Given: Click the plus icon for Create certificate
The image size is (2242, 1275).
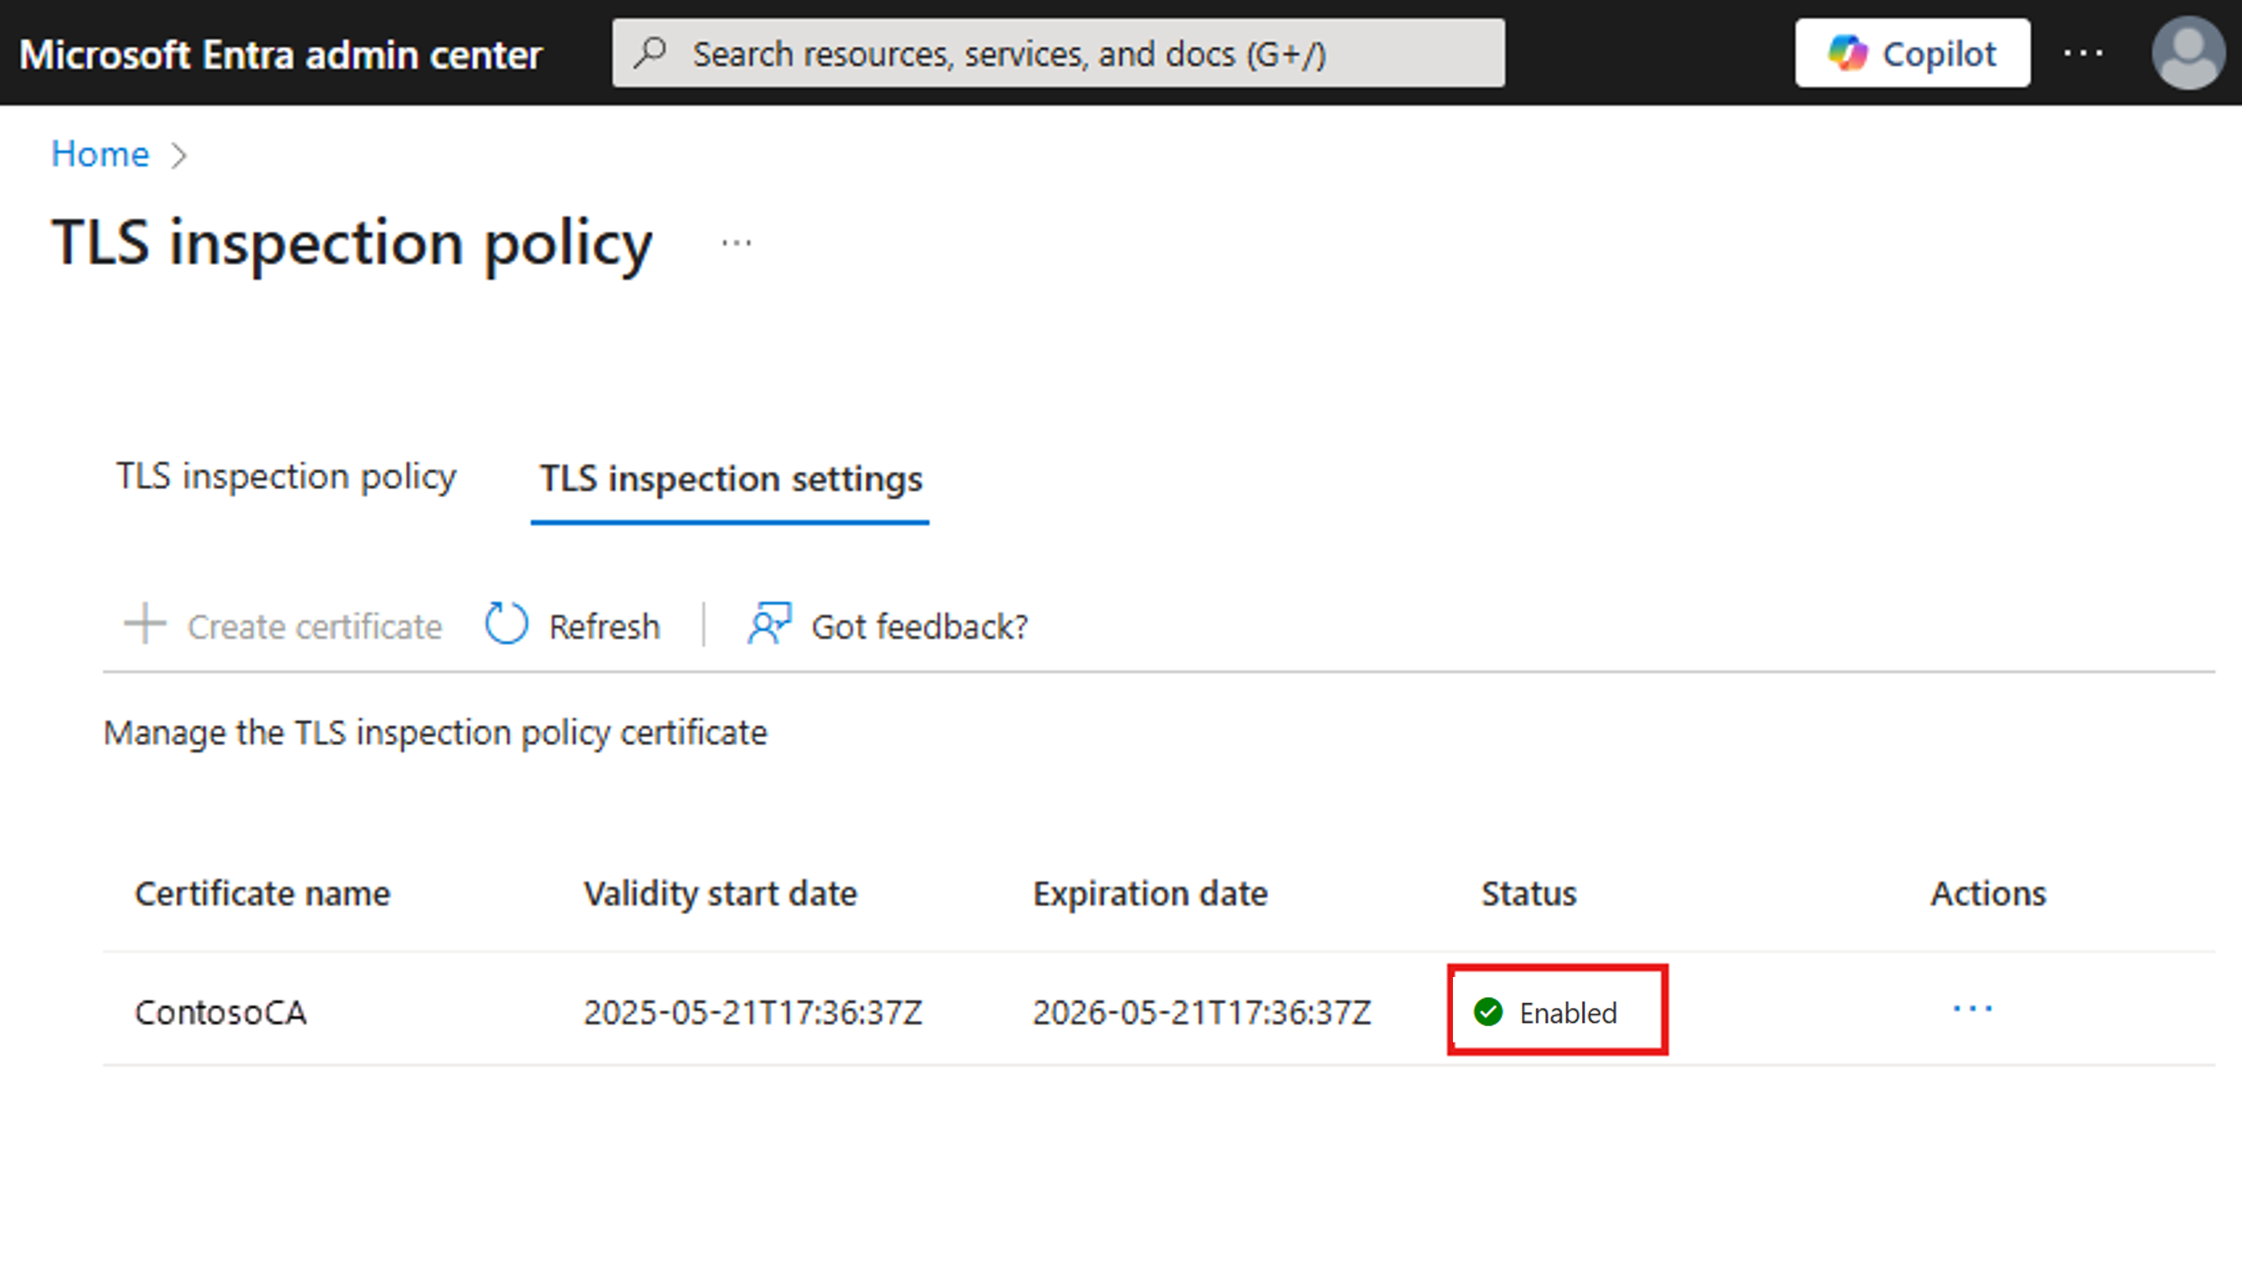Looking at the screenshot, I should (x=145, y=624).
